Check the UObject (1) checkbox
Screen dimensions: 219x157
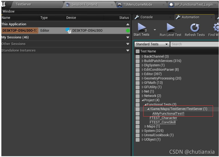click(138, 140)
